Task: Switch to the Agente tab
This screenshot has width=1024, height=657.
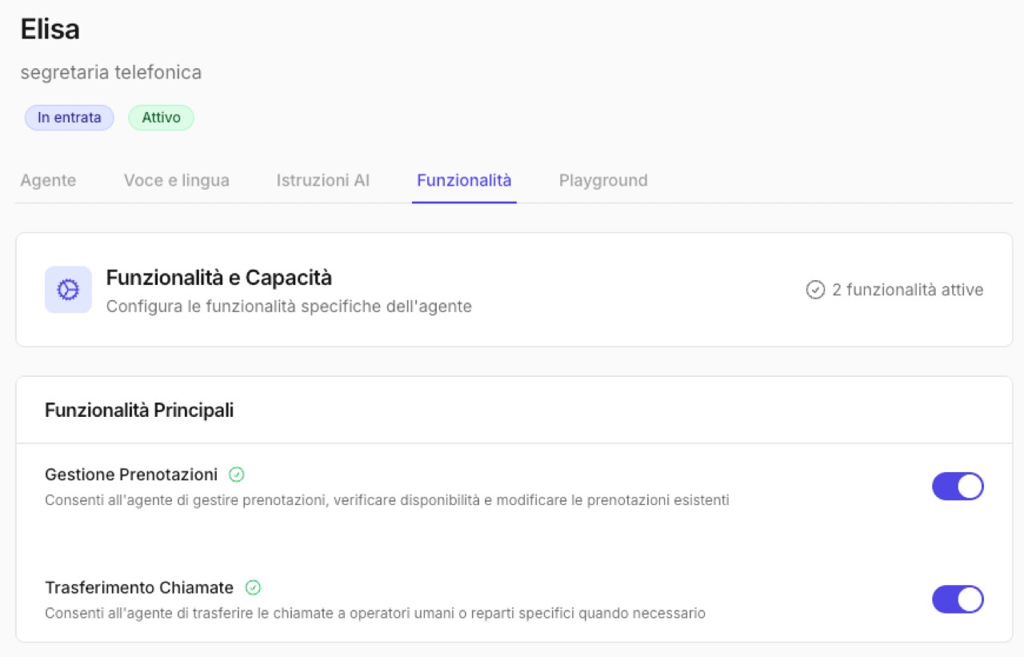Action: click(x=48, y=180)
